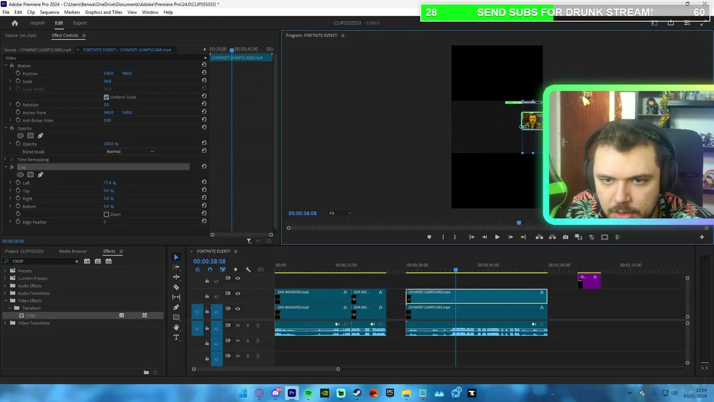Open the Sequence menu
The image size is (714, 402).
click(x=50, y=12)
